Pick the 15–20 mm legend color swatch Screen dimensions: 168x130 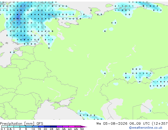(x=41, y=127)
